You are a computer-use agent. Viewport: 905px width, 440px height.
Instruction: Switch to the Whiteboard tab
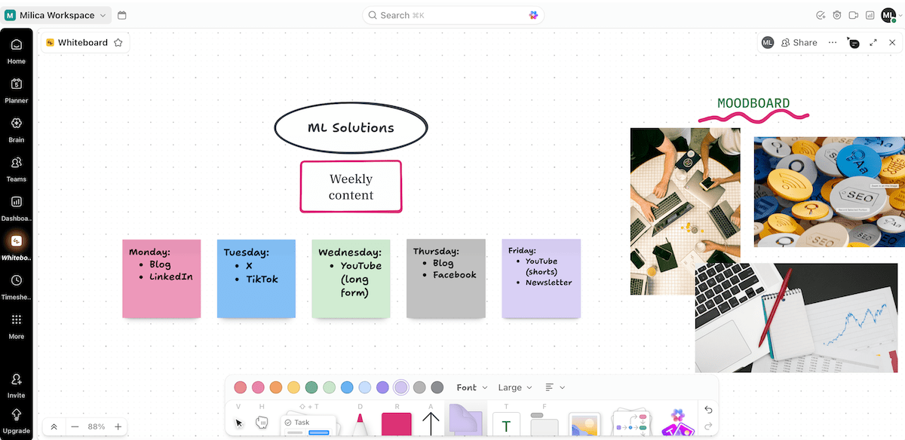click(83, 42)
